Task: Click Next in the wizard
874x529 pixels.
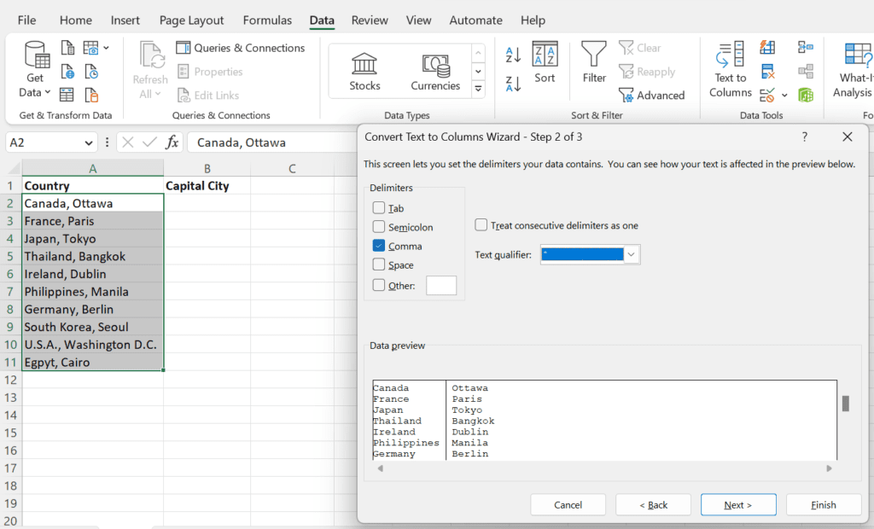Action: pos(737,504)
